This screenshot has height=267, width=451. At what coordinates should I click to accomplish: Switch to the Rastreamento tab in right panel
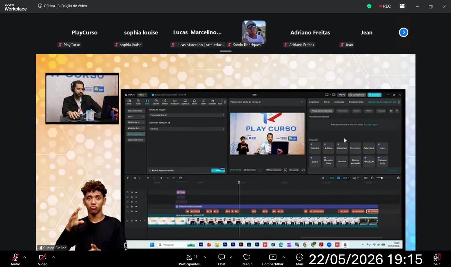[356, 102]
